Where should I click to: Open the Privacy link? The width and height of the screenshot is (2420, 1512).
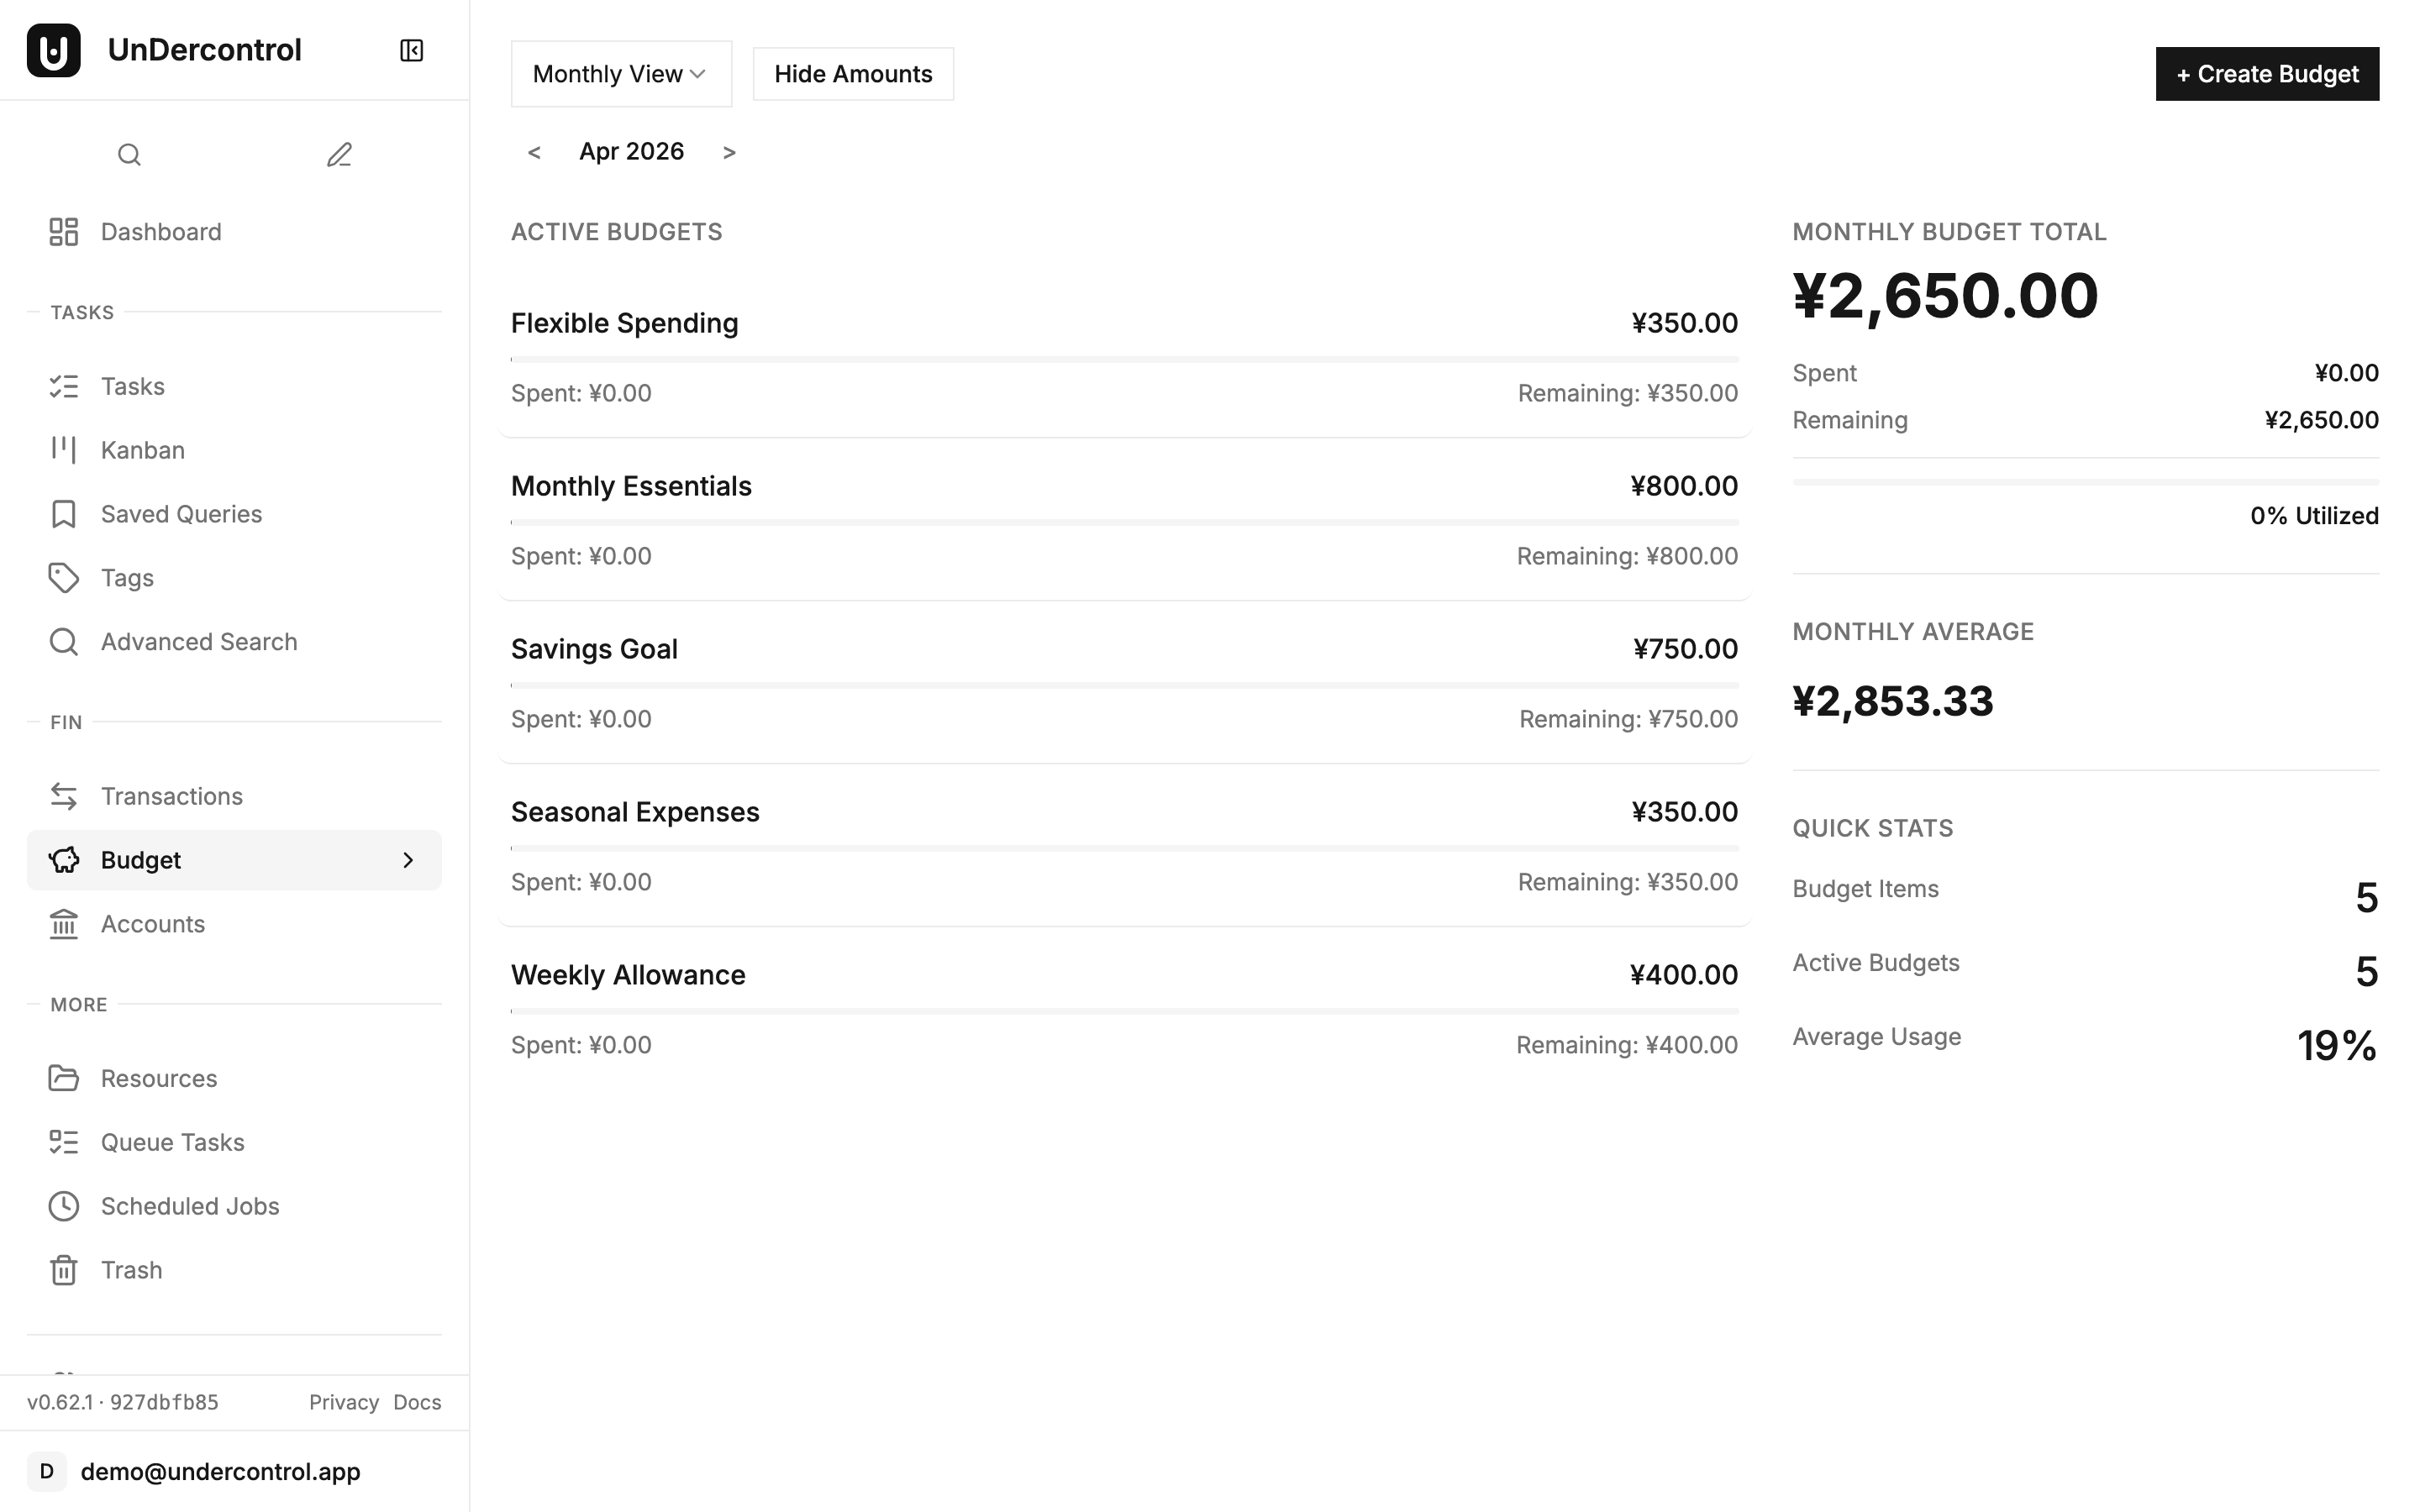tap(344, 1401)
